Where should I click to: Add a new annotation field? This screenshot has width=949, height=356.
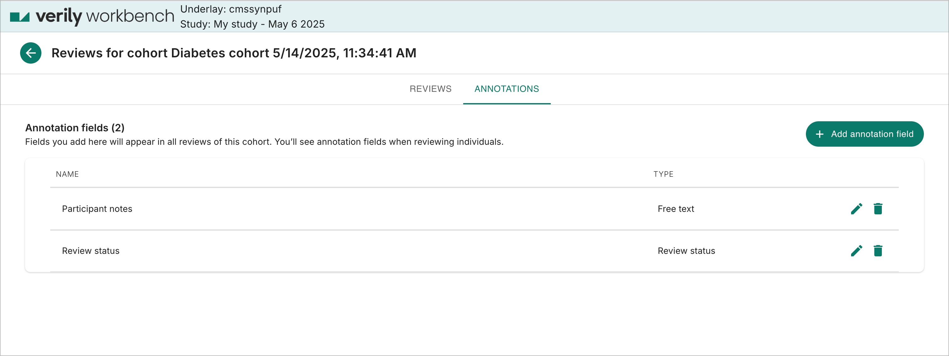tap(864, 134)
